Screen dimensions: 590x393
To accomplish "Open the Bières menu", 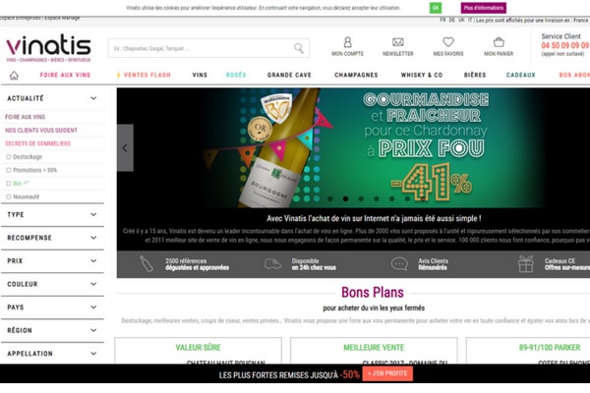I will [475, 75].
